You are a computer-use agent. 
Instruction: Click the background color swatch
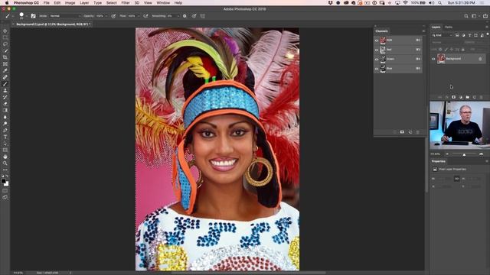pyautogui.click(x=6, y=184)
